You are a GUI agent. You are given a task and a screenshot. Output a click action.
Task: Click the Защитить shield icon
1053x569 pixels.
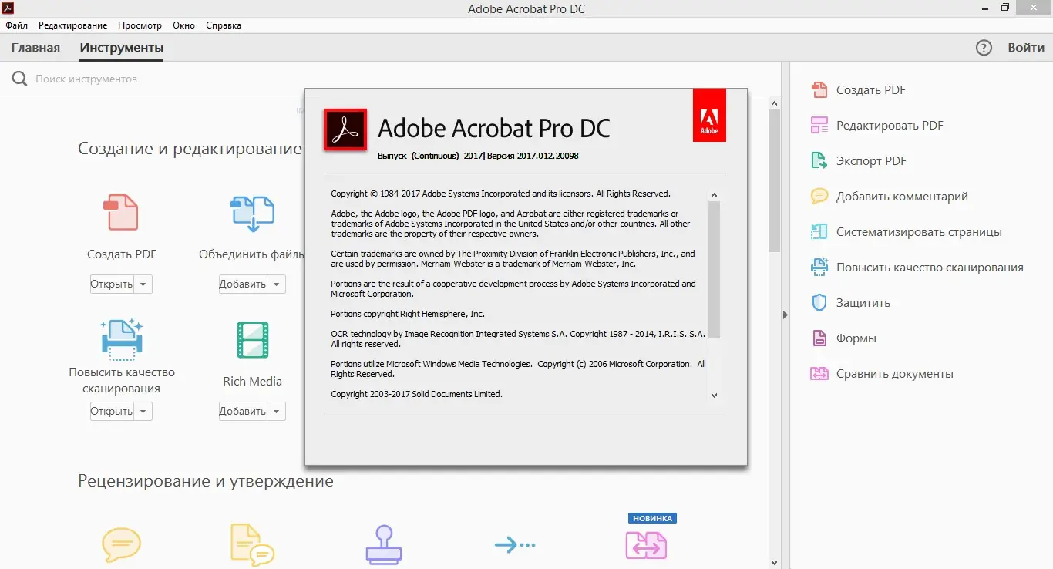tap(819, 303)
